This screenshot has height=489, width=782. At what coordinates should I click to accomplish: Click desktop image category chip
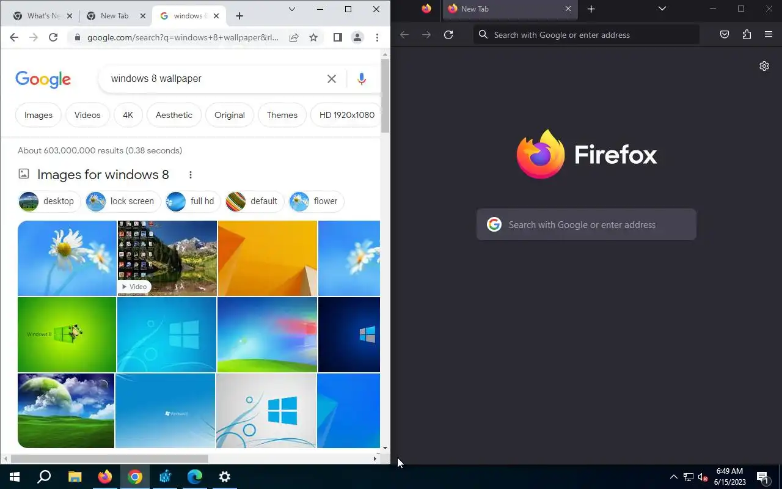pyautogui.click(x=49, y=201)
